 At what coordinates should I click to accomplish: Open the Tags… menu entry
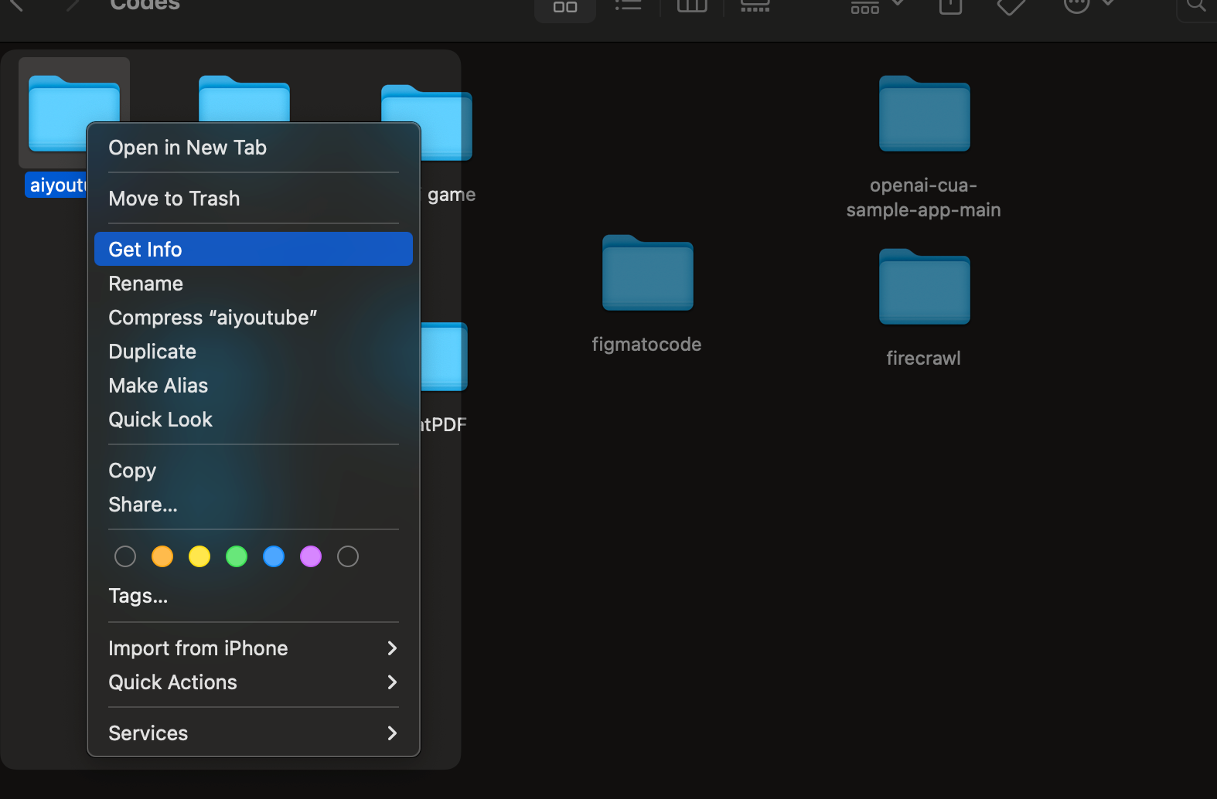[x=254, y=596]
